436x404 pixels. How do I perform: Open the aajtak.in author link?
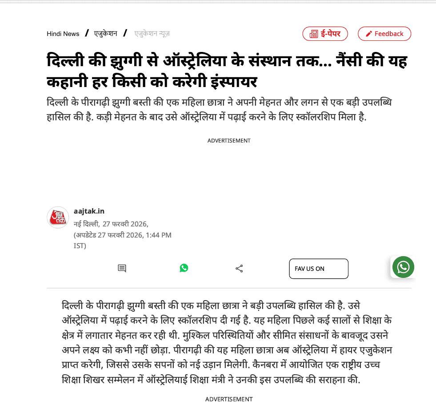point(89,211)
